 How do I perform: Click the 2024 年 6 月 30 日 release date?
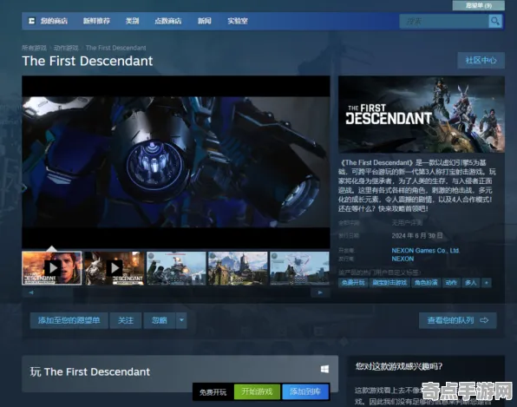coord(417,236)
